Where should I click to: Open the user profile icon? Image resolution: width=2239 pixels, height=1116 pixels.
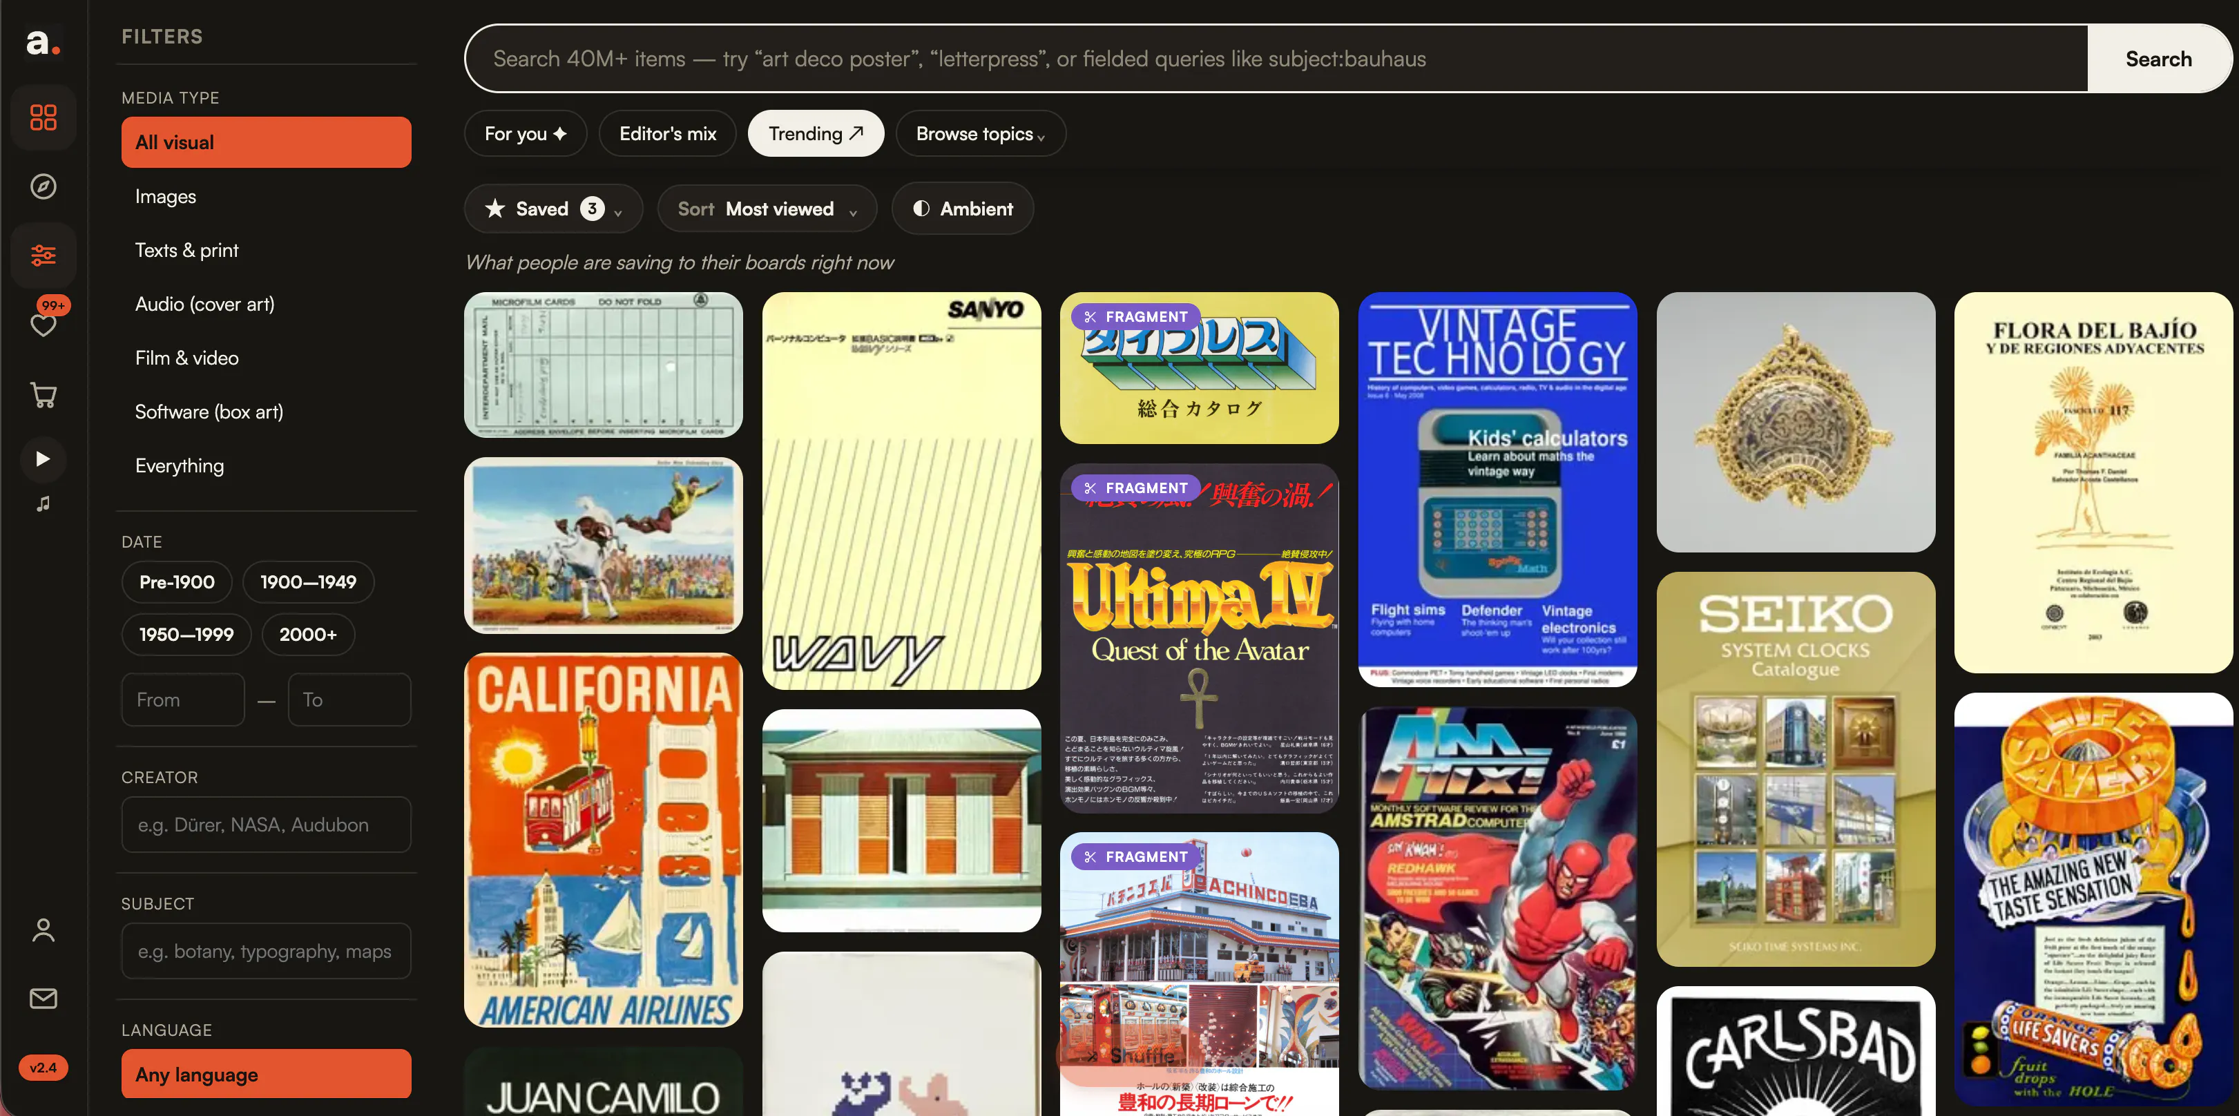(x=44, y=930)
